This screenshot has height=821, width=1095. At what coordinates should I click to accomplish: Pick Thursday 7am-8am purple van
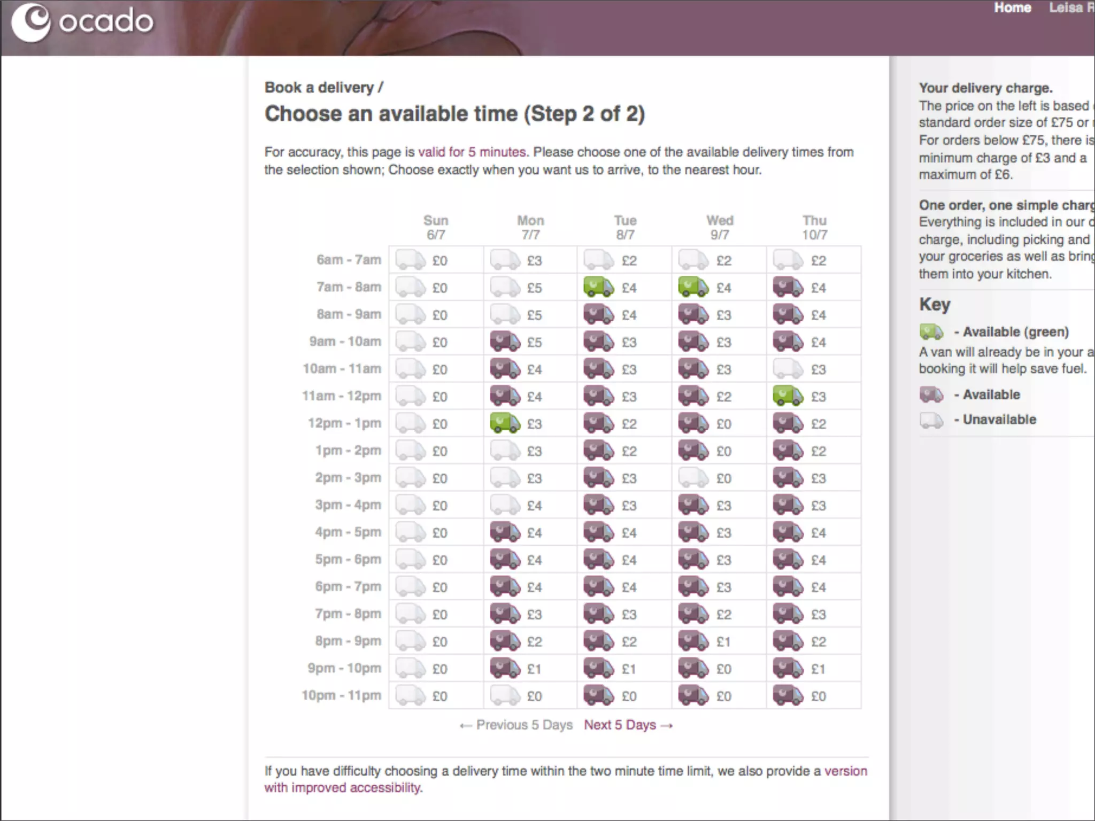tap(788, 288)
